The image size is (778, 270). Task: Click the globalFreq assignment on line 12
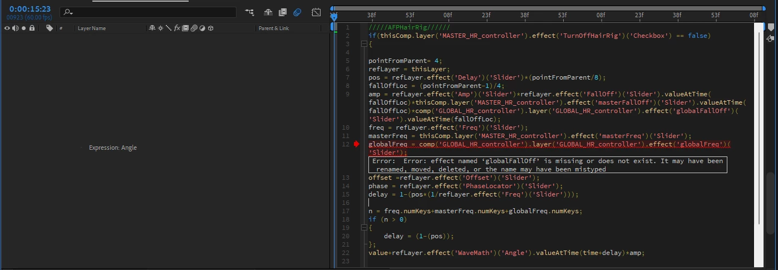point(550,148)
